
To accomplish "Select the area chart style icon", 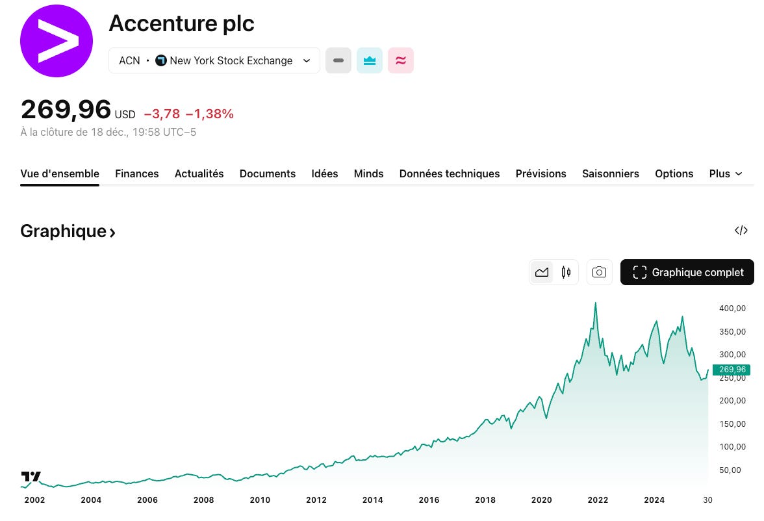I will tap(542, 272).
